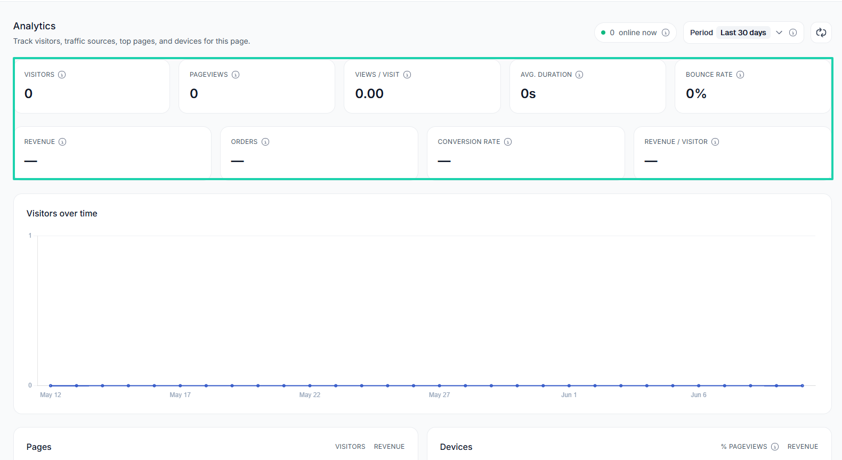Click the Track visitors description text
This screenshot has height=460, width=842.
132,41
